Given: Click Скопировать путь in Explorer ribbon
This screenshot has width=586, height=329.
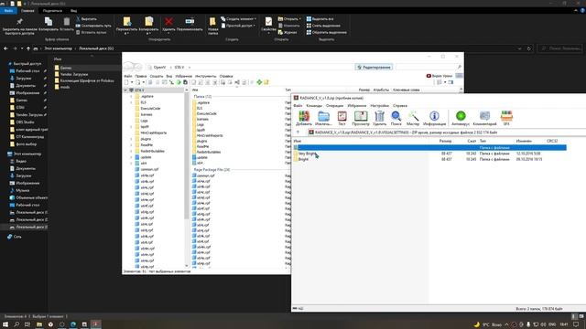Looking at the screenshot, I should click(93, 26).
